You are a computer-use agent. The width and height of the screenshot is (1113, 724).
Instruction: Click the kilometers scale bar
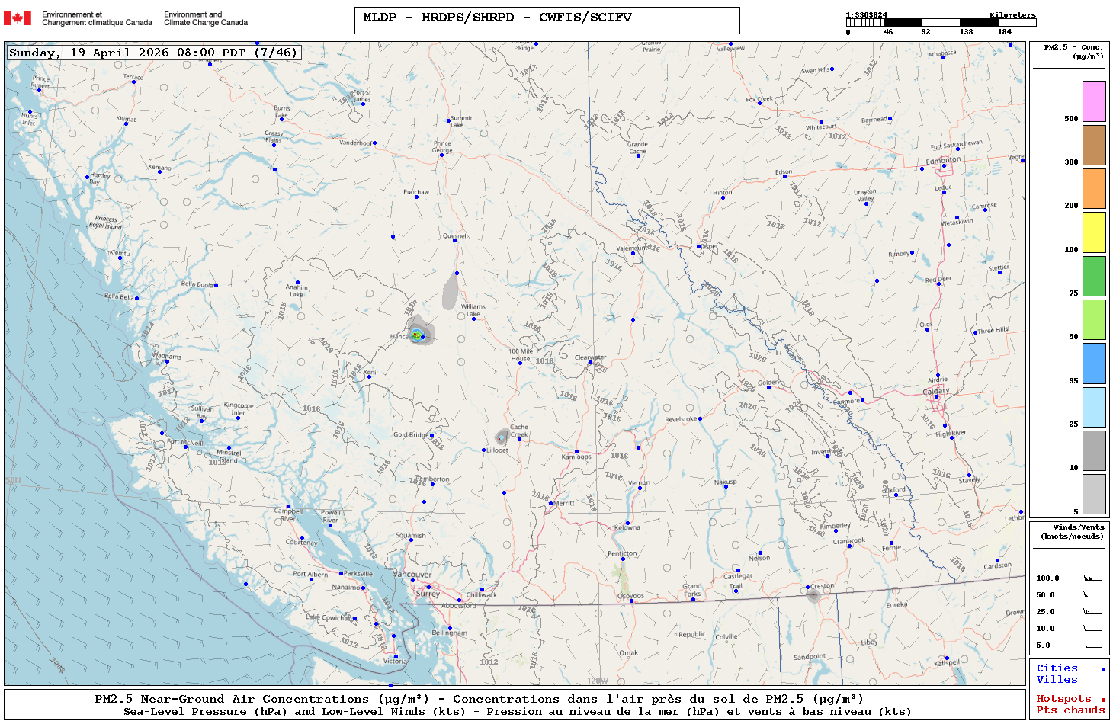941,23
